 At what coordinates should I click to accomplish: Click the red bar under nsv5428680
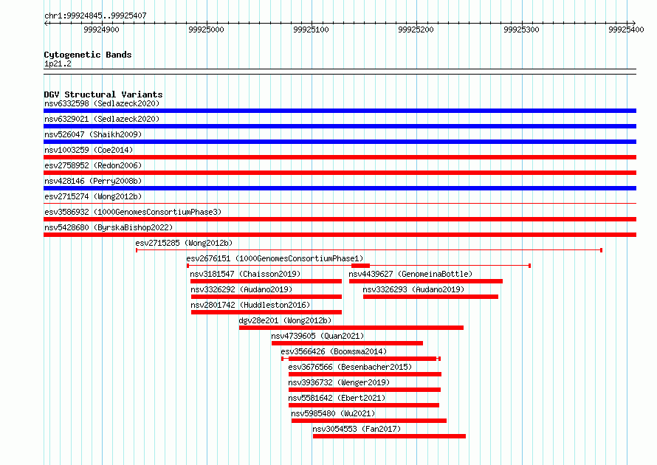(x=340, y=235)
